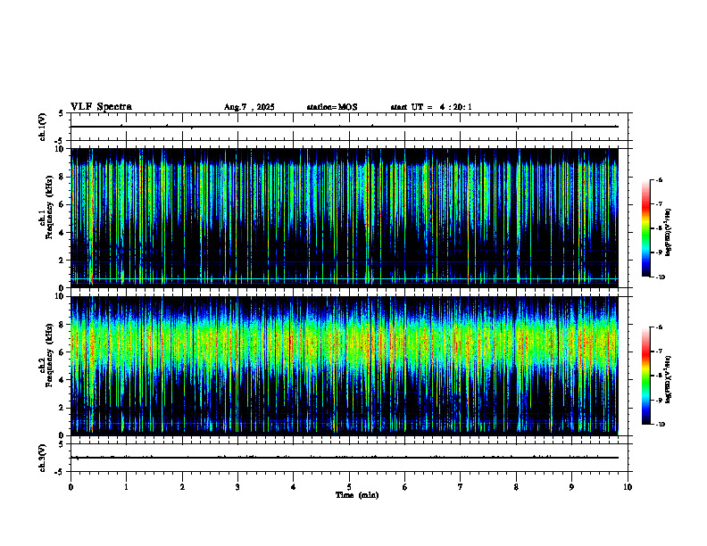This screenshot has height=546, width=707.
Task: Click time axis tick label '8'
Action: click(516, 487)
